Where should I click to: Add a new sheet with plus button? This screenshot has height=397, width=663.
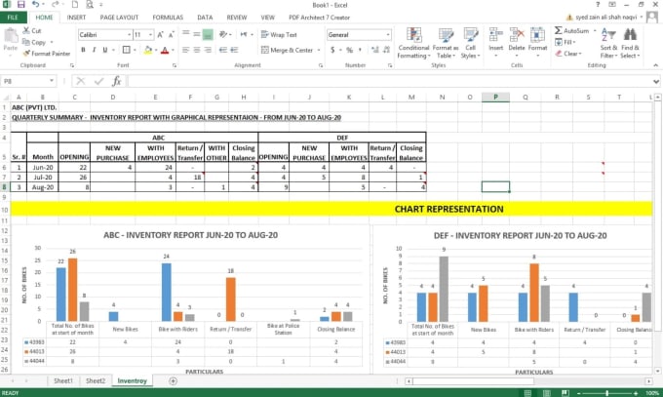pyautogui.click(x=173, y=381)
